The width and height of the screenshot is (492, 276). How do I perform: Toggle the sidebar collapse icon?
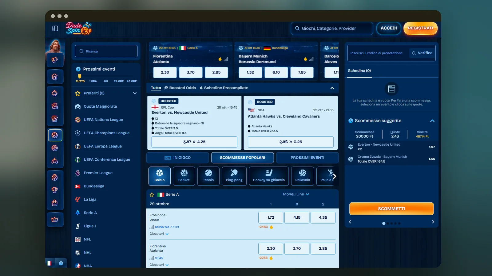tap(55, 28)
